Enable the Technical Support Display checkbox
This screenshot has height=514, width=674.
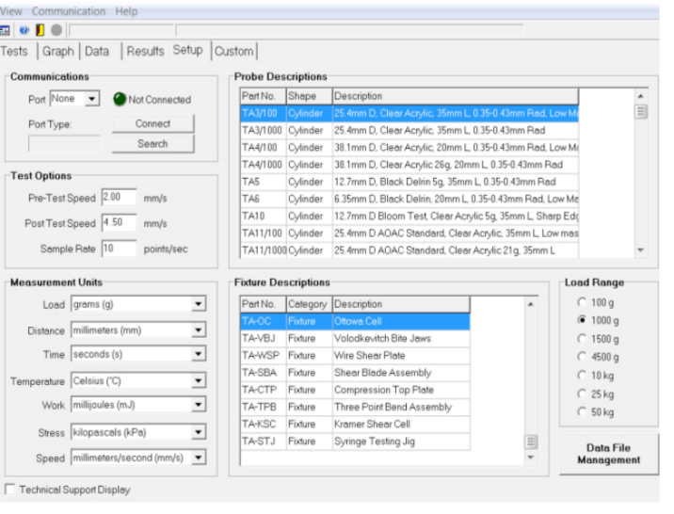pos(10,490)
